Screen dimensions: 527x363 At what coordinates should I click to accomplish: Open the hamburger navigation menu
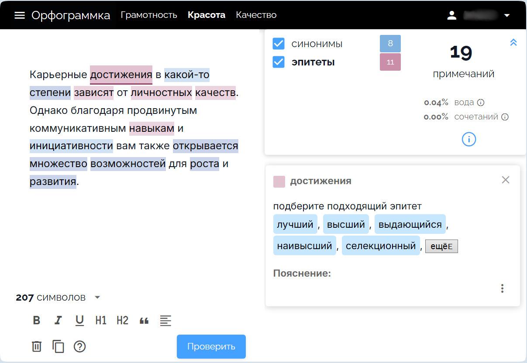coord(19,14)
